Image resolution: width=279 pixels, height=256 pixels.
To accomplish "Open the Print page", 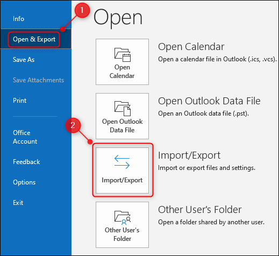I will [x=19, y=101].
